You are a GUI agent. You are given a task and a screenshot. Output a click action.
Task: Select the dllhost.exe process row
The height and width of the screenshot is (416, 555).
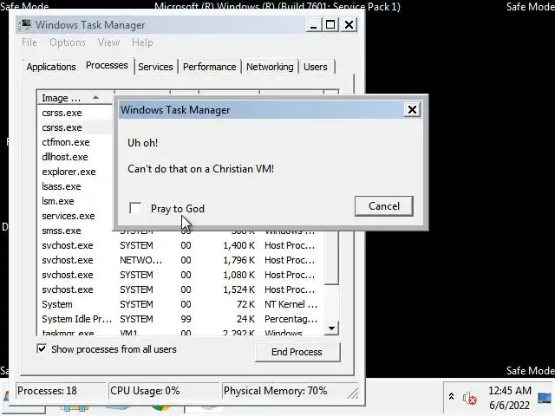coord(65,157)
